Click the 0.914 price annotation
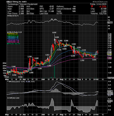 coord(7,77)
